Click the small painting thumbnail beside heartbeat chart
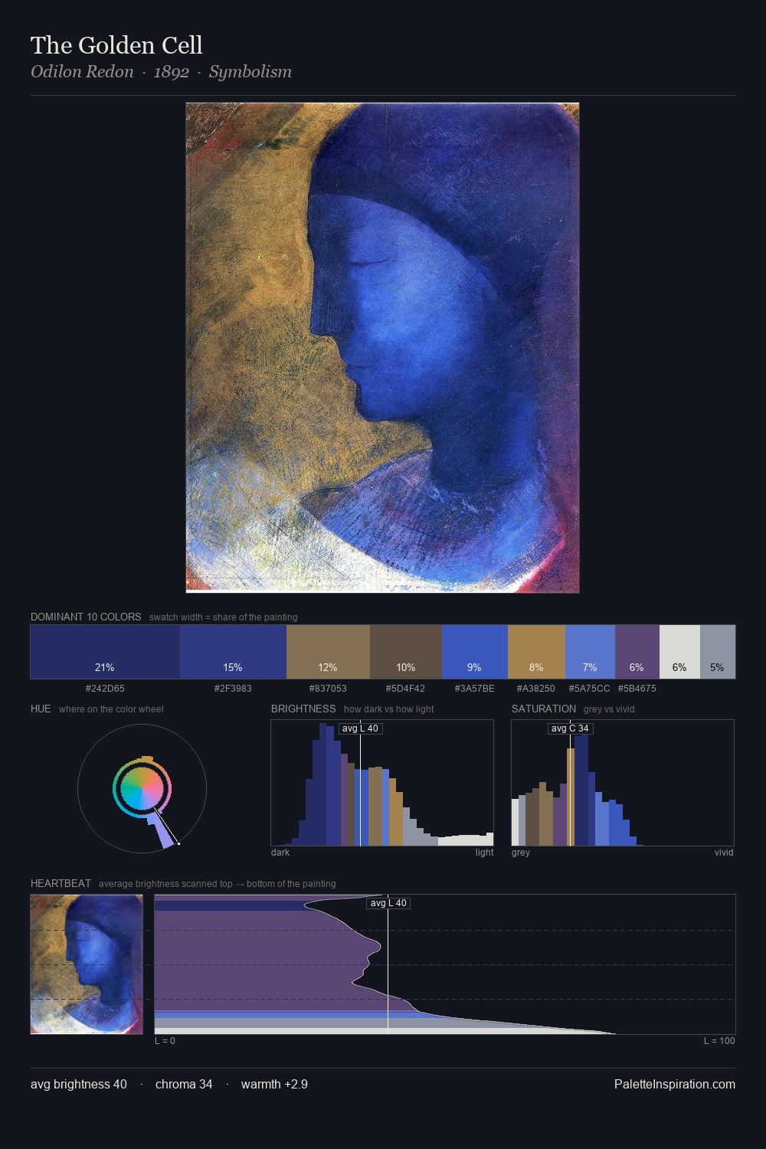 (87, 964)
